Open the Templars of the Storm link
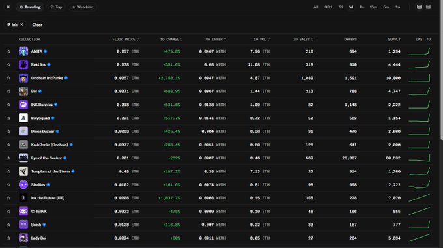 (50, 171)
